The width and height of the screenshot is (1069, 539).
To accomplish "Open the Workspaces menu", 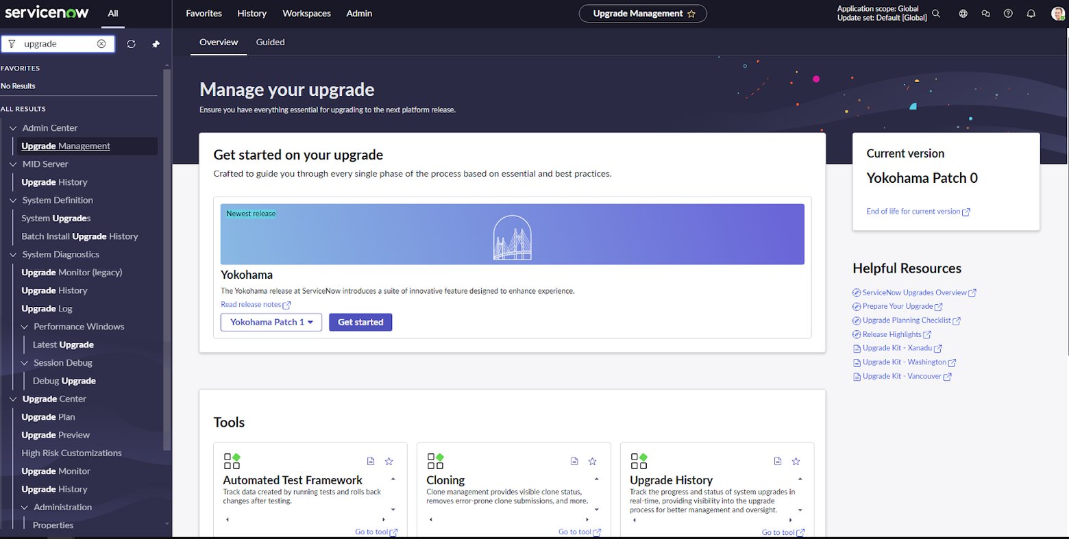I will [306, 13].
